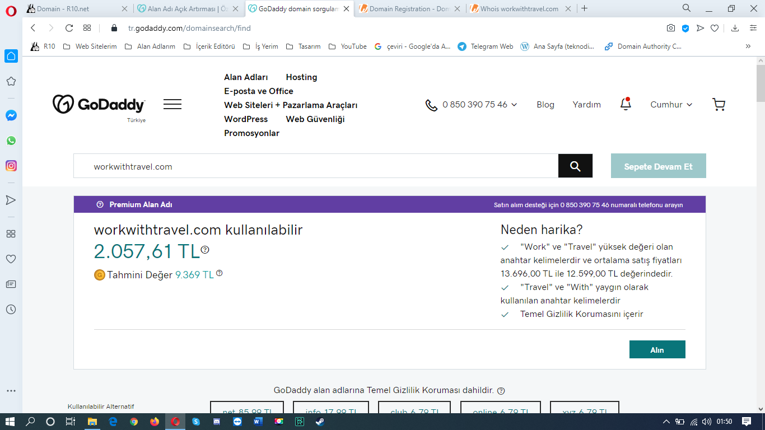Viewport: 765px width, 430px height.
Task: Click the Tahmini Değer help icon
Action: click(x=220, y=273)
